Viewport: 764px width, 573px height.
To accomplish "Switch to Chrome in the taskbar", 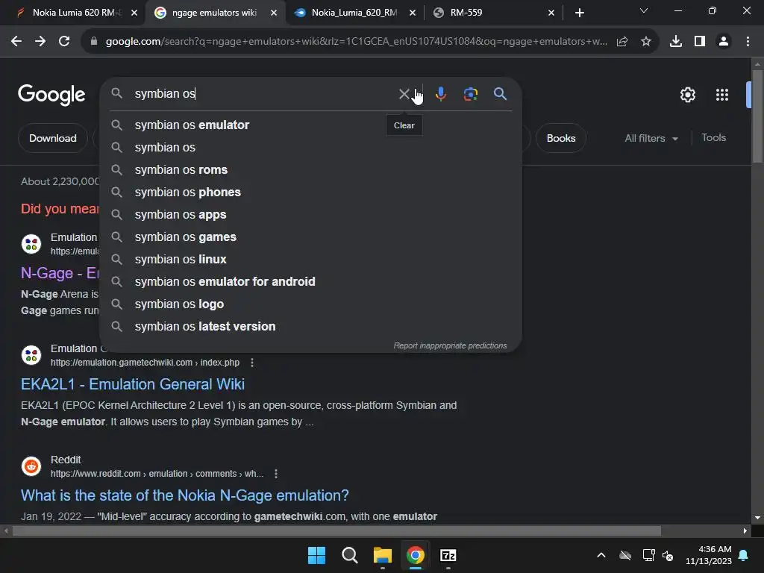I will (x=416, y=555).
